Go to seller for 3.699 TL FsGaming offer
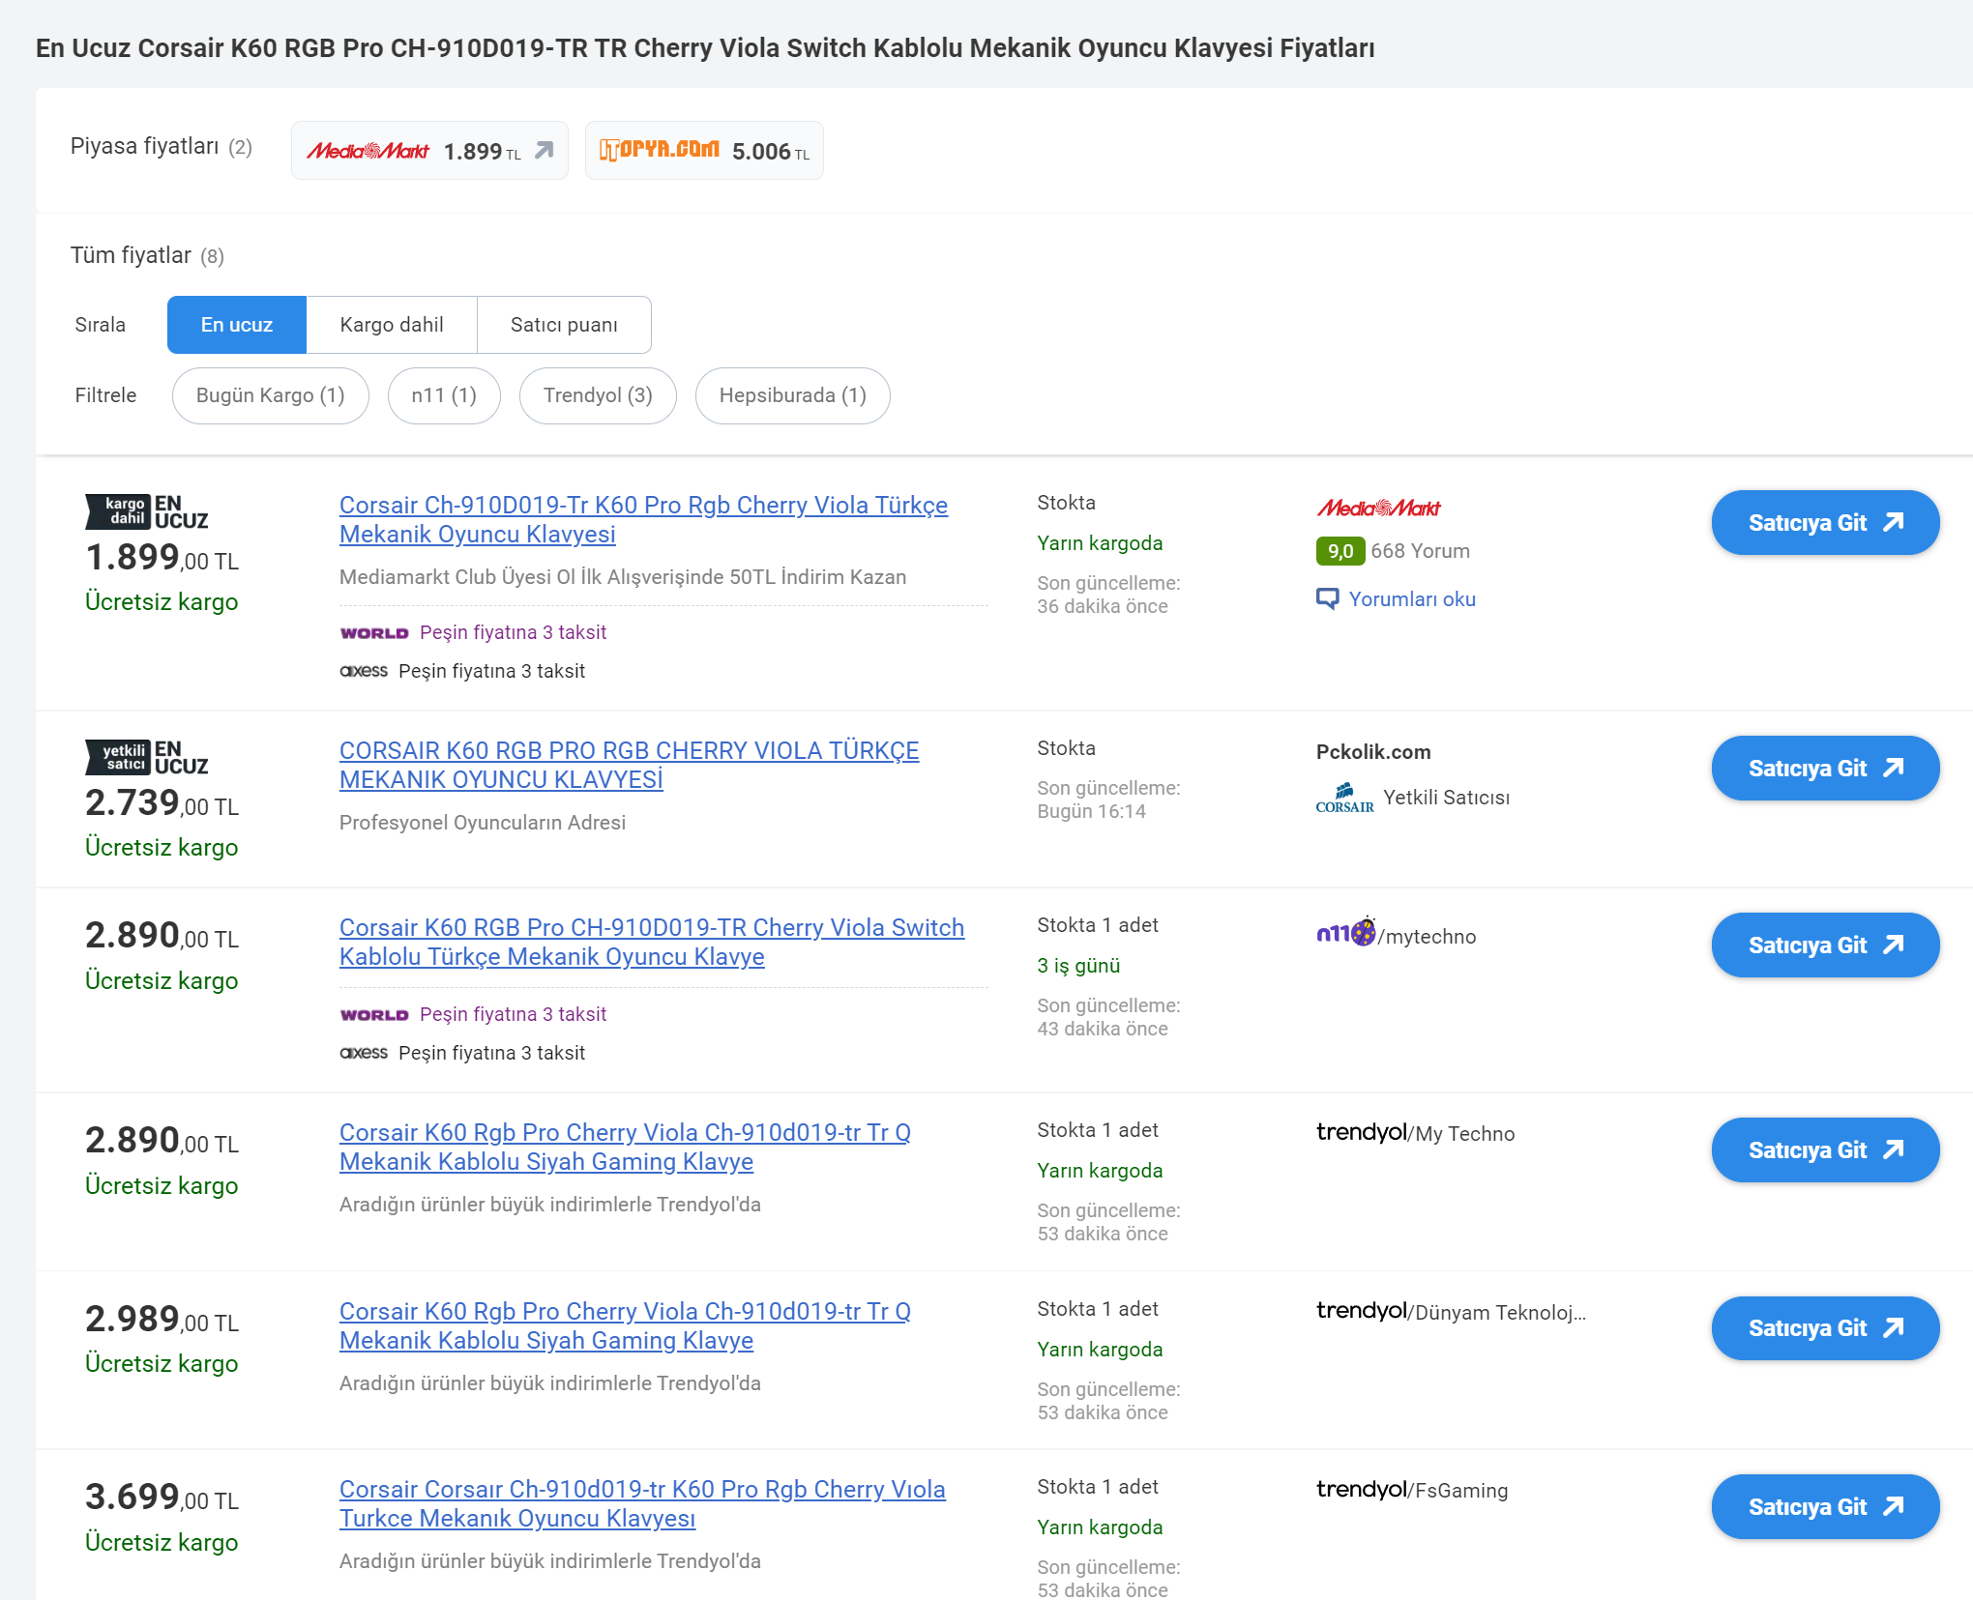Viewport: 1973px width, 1600px height. click(1825, 1507)
